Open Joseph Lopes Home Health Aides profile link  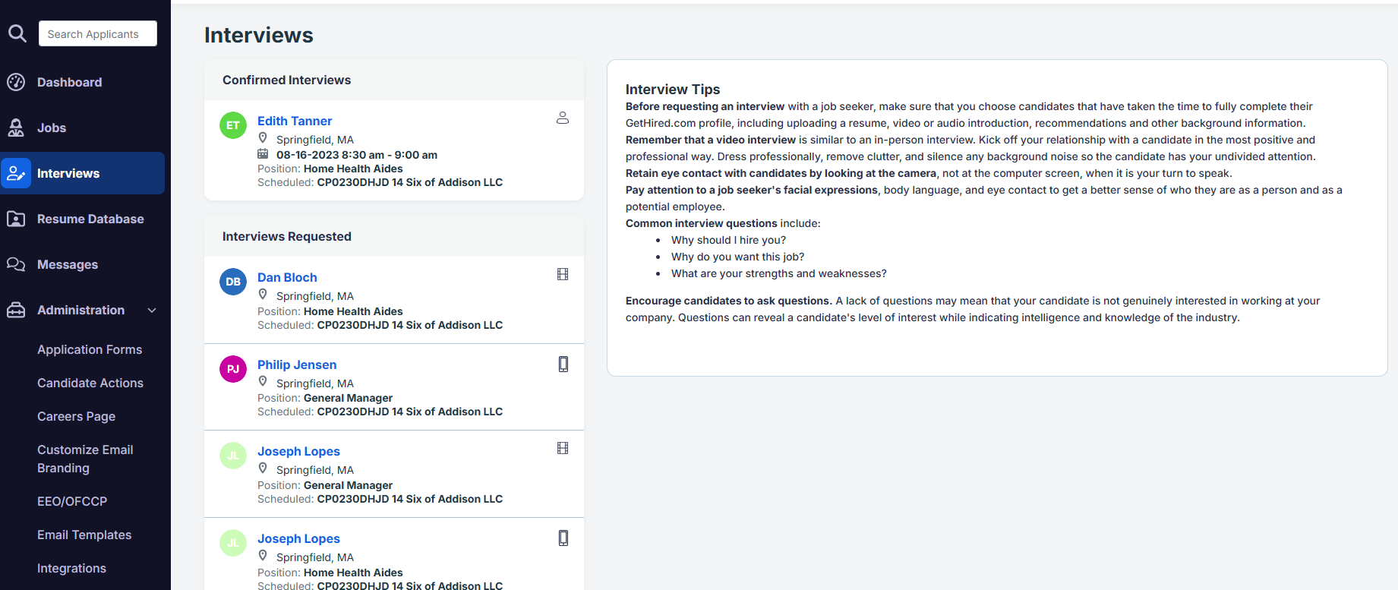(298, 538)
